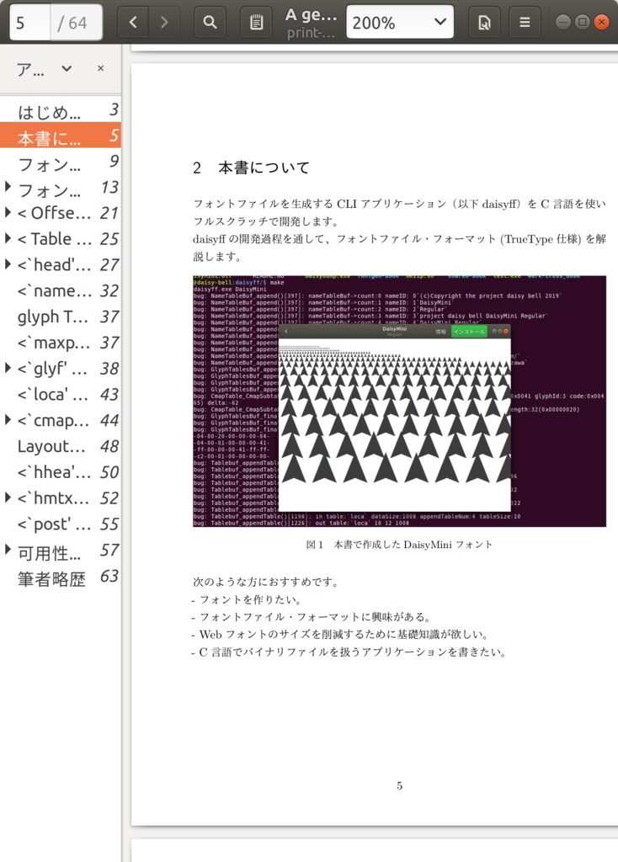This screenshot has width=618, height=862.
Task: Click the heading '2 本書について'
Action: [x=251, y=168]
